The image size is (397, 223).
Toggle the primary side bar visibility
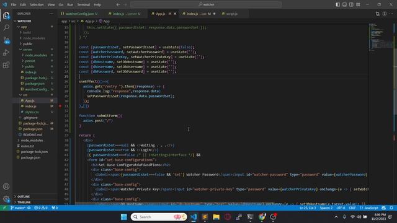(337, 4)
